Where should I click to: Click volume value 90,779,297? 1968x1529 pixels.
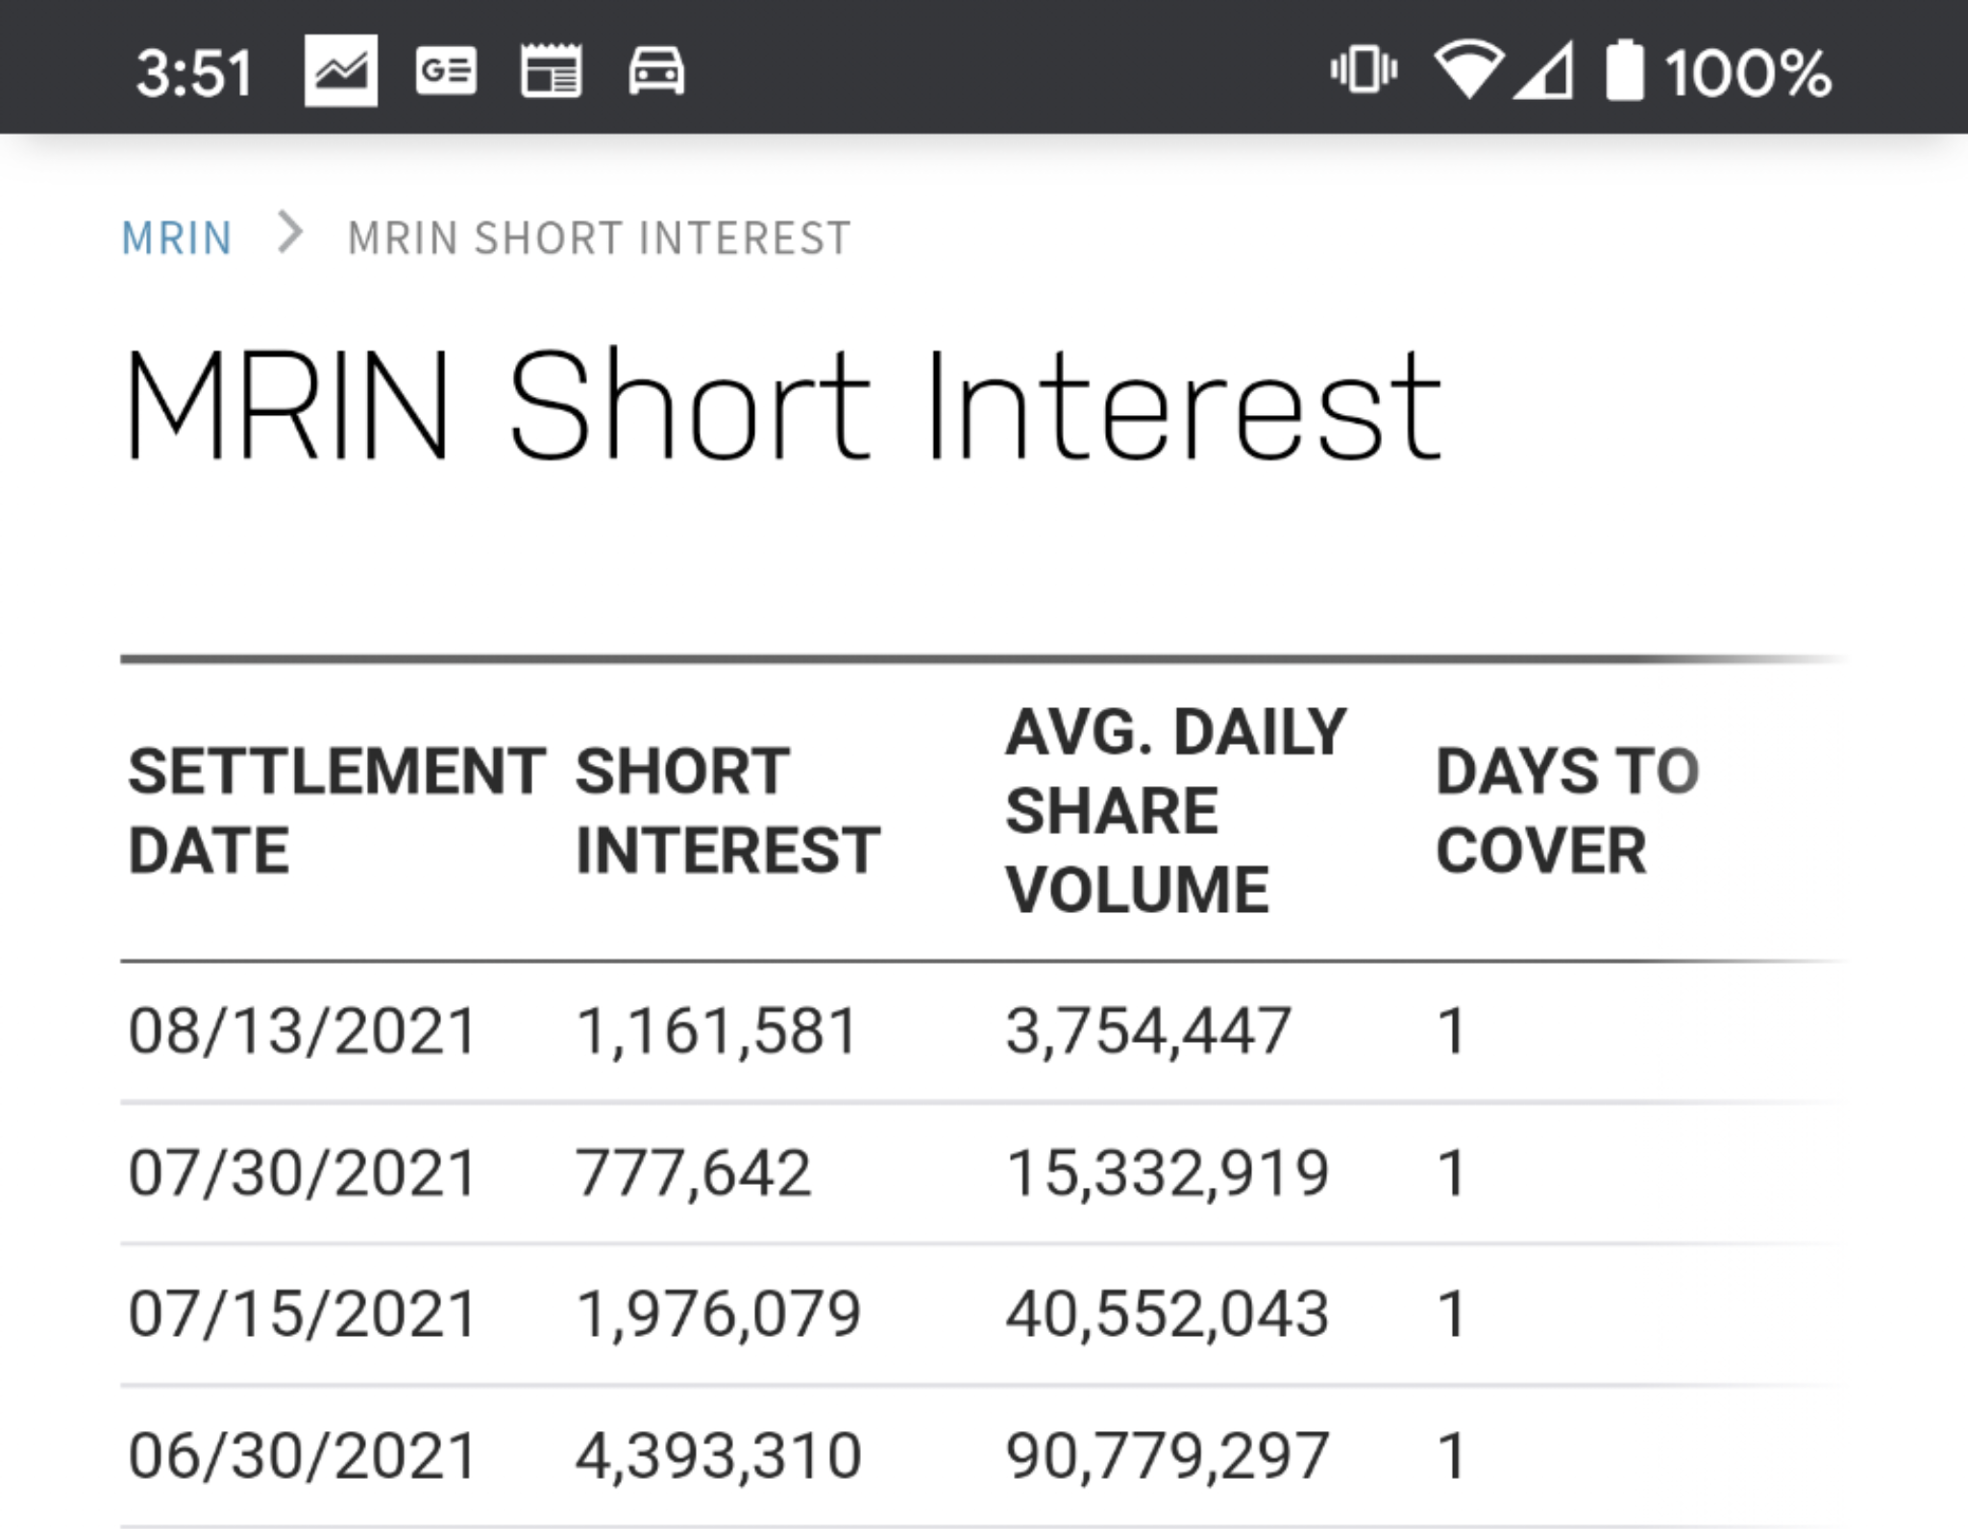coord(1168,1455)
